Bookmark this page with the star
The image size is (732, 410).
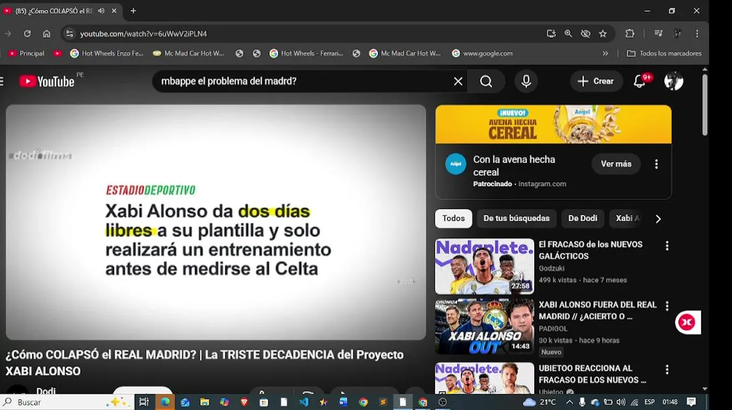point(603,34)
